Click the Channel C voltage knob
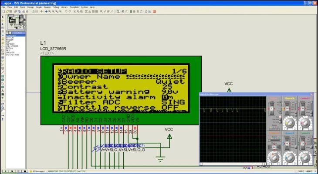318x174 pixels. (305, 123)
